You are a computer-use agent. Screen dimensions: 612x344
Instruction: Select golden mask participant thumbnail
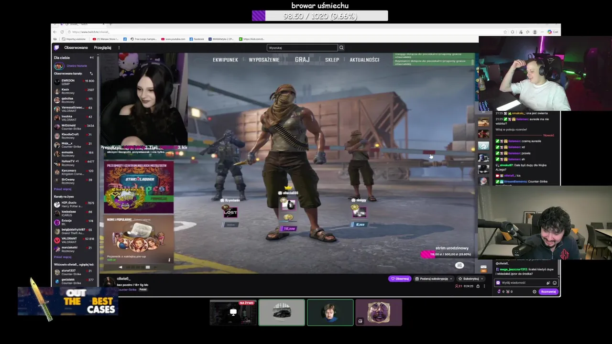pyautogui.click(x=379, y=312)
